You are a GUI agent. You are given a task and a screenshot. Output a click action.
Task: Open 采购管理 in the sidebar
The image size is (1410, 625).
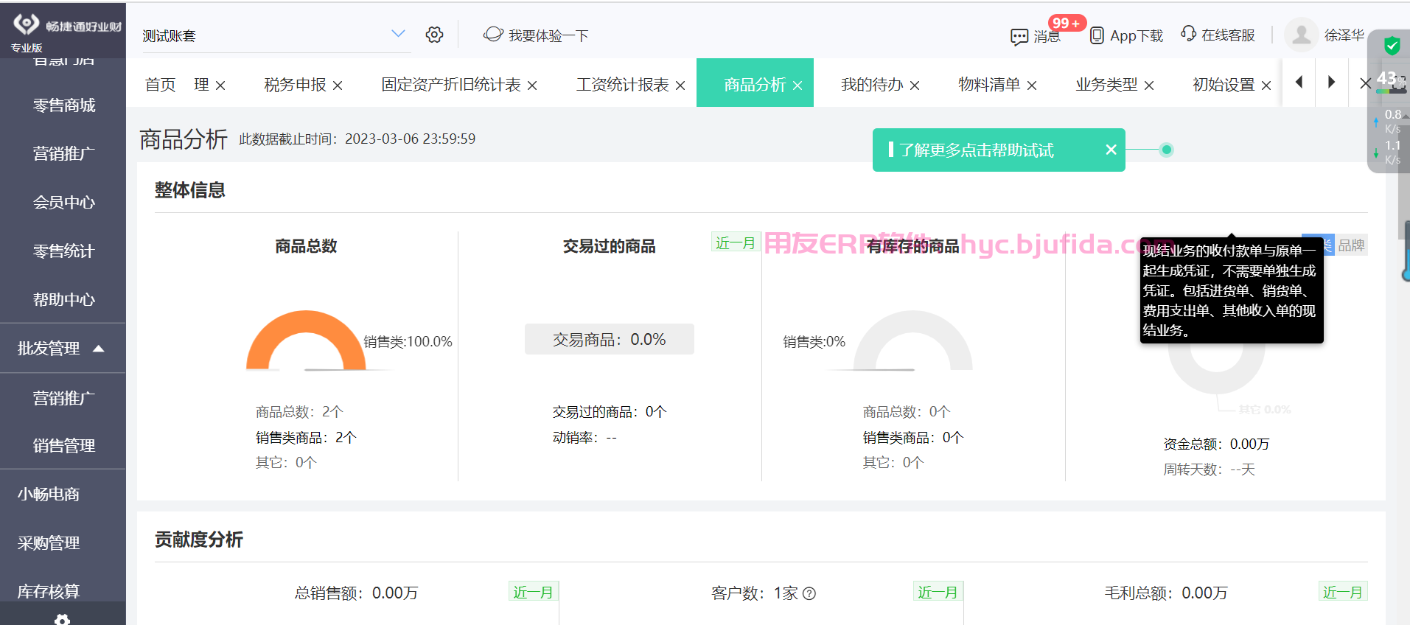pyautogui.click(x=49, y=542)
